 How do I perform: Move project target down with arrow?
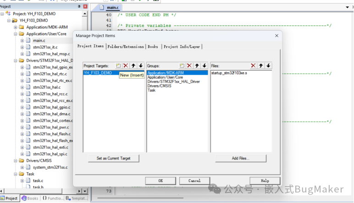tap(141, 66)
